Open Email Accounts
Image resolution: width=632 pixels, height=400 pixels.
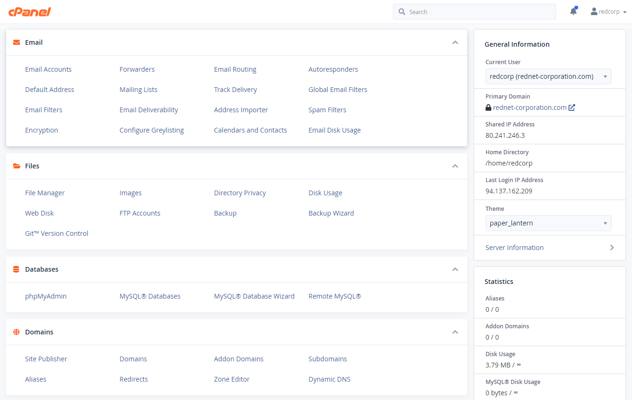click(48, 69)
